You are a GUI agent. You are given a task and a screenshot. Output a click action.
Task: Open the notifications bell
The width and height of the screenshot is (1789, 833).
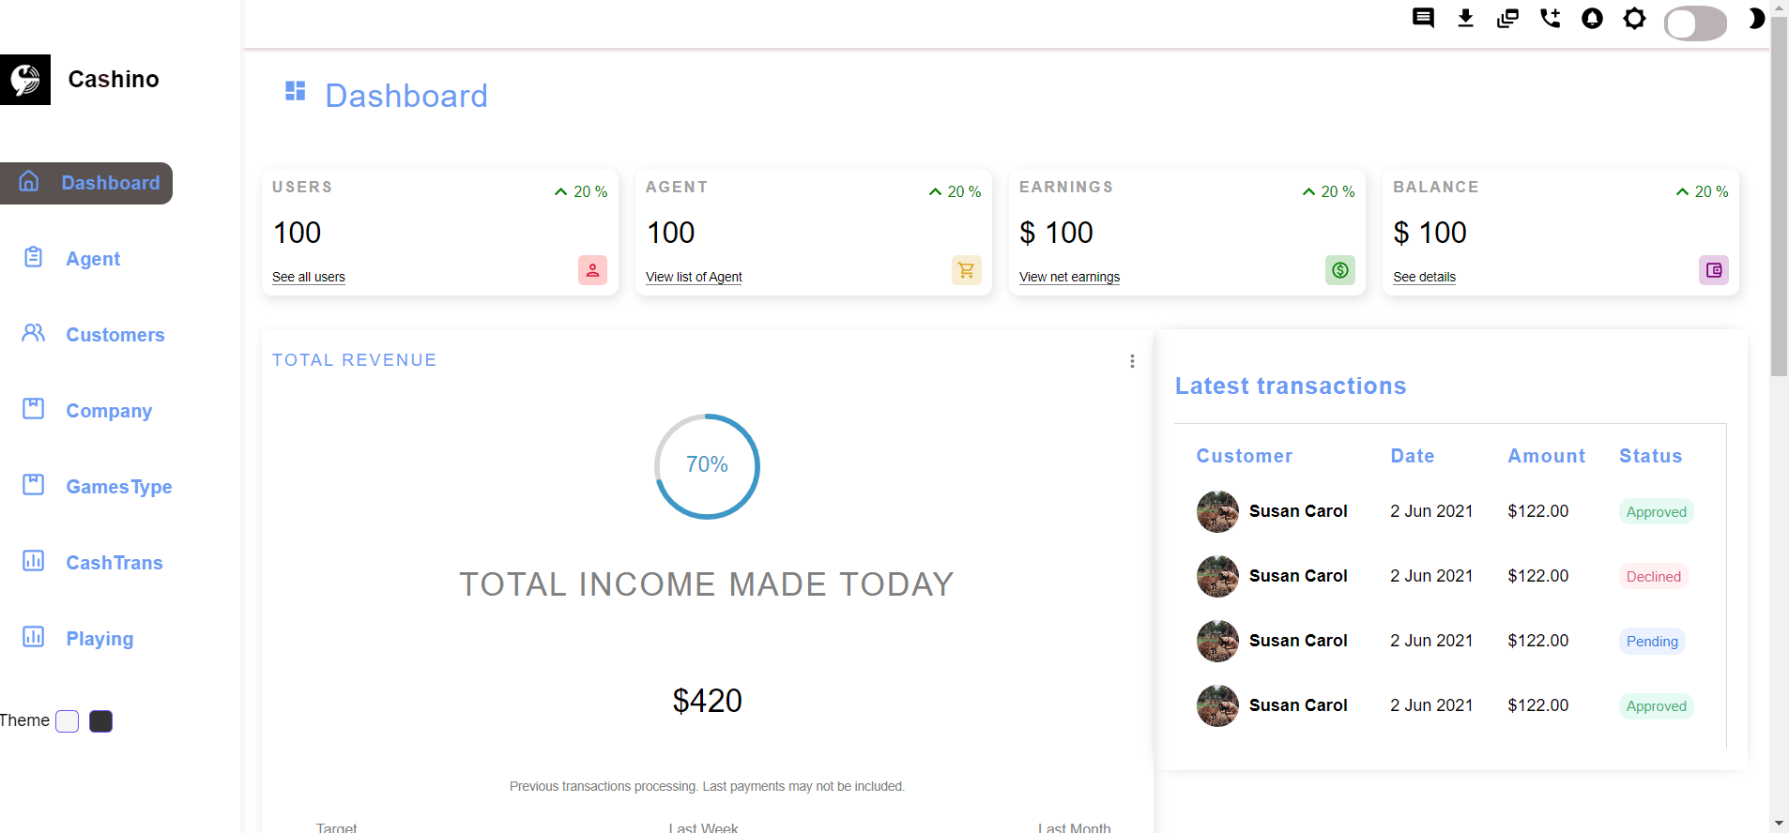(x=1592, y=18)
